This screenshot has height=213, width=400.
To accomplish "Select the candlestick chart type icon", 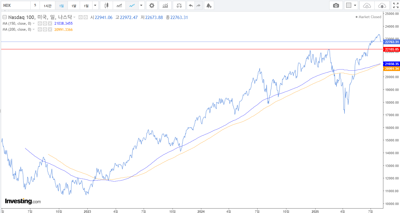I will click(x=106, y=5).
